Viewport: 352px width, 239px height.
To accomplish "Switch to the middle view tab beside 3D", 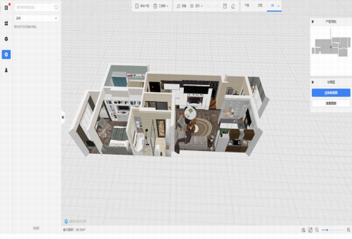I will tap(260, 5).
